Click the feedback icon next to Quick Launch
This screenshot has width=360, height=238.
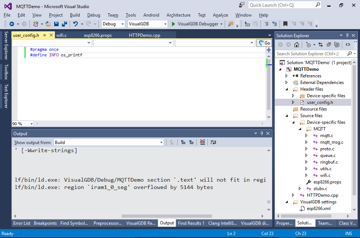pyautogui.click(x=242, y=5)
